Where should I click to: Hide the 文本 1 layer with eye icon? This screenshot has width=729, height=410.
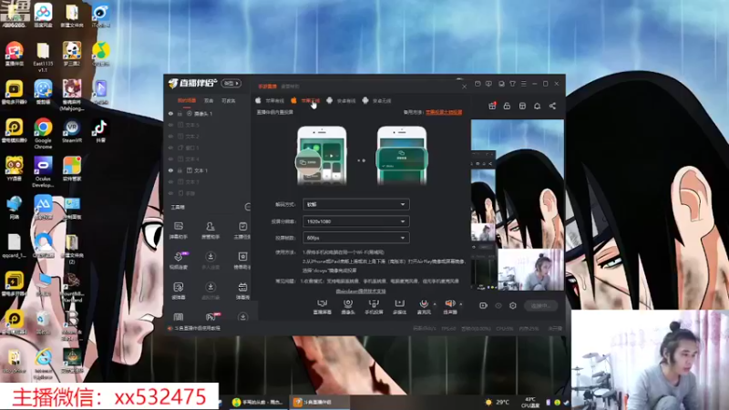[170, 170]
